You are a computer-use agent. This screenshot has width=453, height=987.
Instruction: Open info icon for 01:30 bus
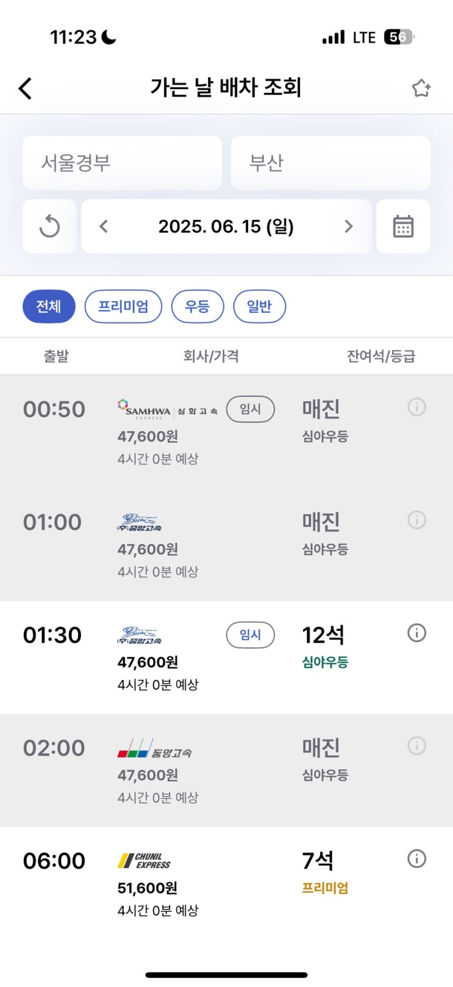click(416, 633)
